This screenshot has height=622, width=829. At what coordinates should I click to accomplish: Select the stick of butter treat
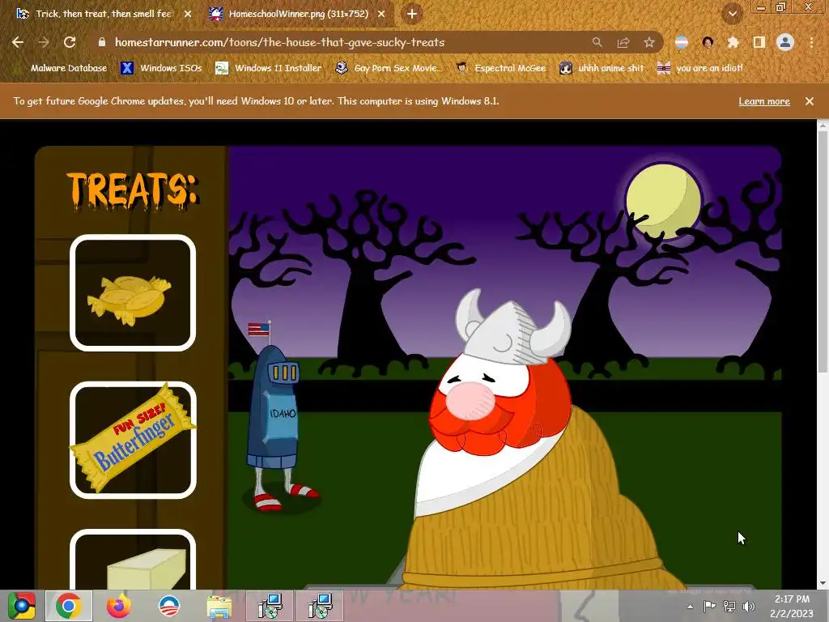tap(133, 559)
